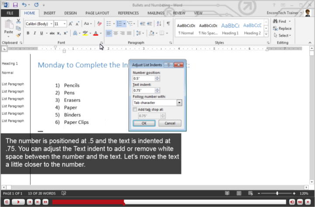Click the Copy icon in Clipboard group
Screen dimensions: 315x207
pyautogui.click(x=18, y=28)
